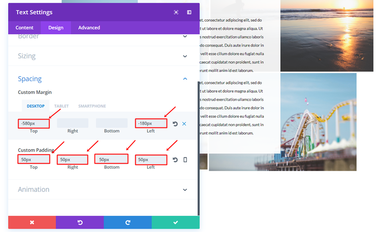The width and height of the screenshot is (389, 232).
Task: Focus the Custom Margin Top field
Action: [34, 123]
